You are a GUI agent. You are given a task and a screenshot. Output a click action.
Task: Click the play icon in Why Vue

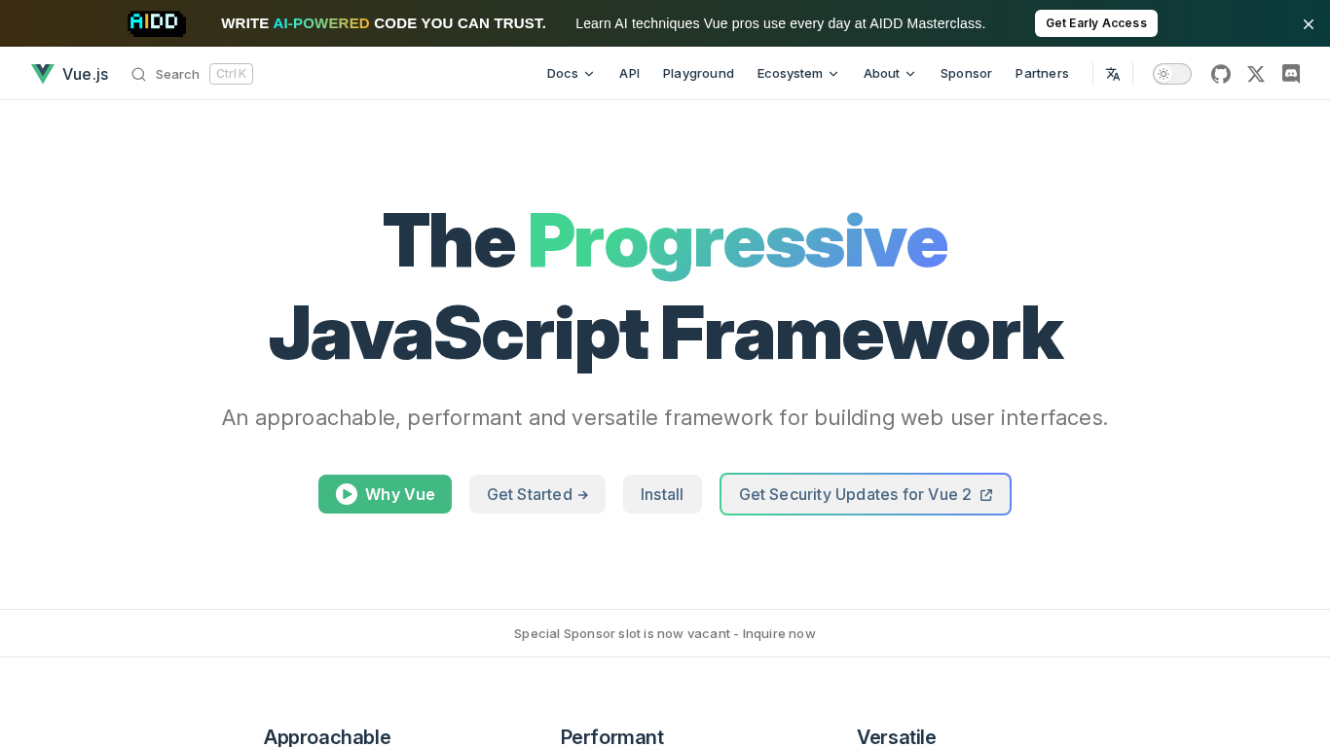tap(347, 494)
